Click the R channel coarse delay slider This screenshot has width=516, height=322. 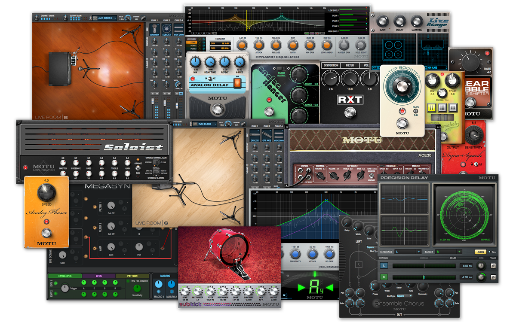424,277
